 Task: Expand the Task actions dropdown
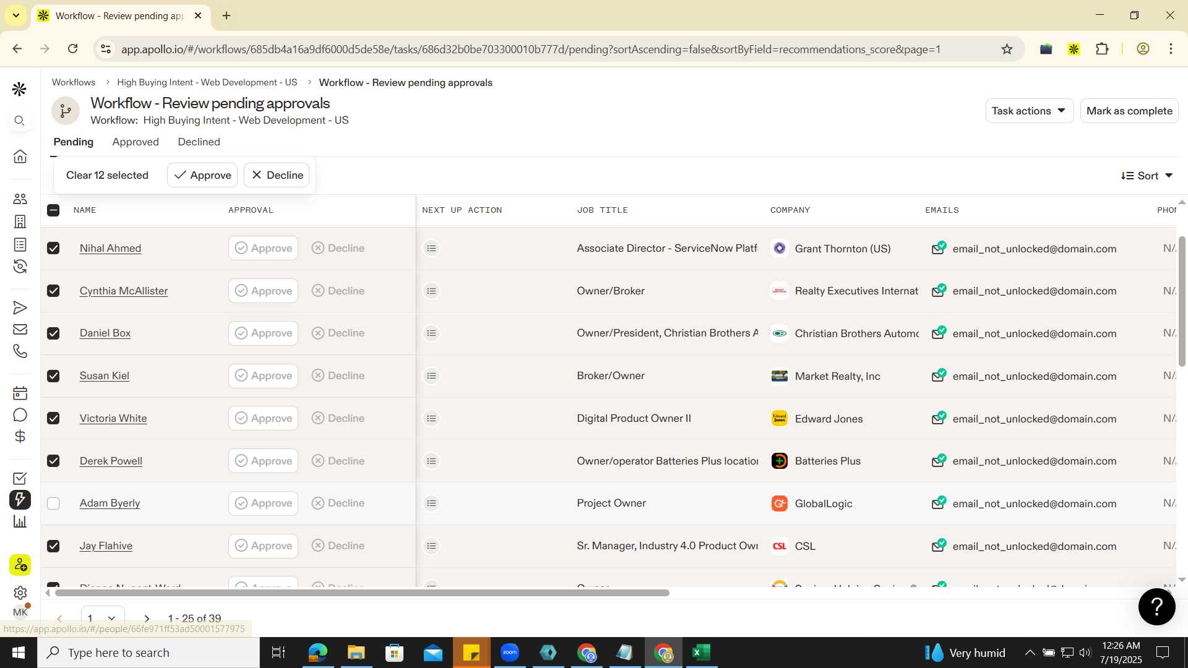click(1029, 111)
